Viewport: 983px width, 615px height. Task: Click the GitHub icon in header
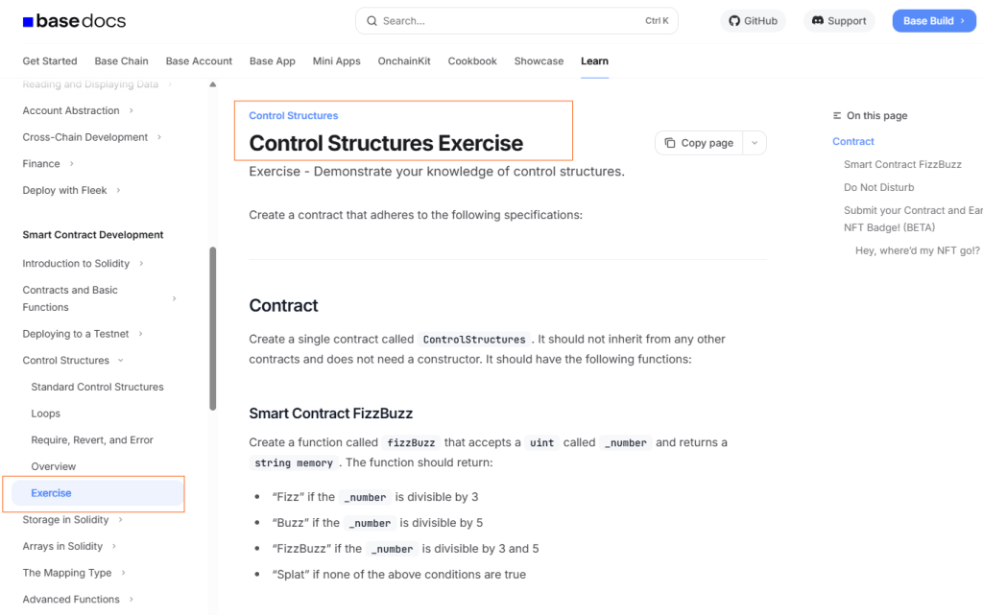[734, 21]
